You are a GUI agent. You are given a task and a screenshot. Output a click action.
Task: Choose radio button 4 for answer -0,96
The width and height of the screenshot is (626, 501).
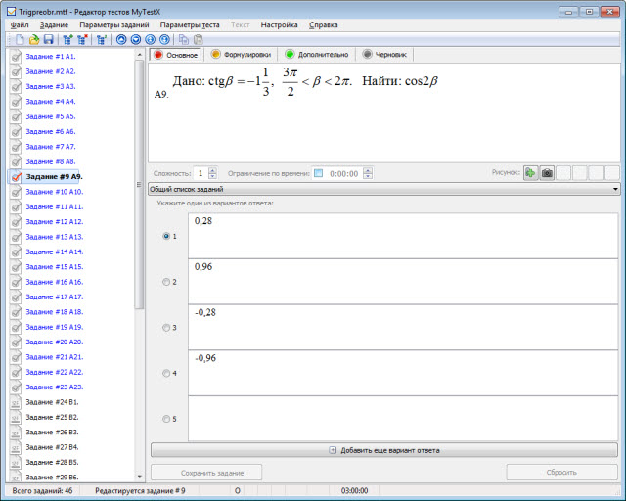click(166, 373)
